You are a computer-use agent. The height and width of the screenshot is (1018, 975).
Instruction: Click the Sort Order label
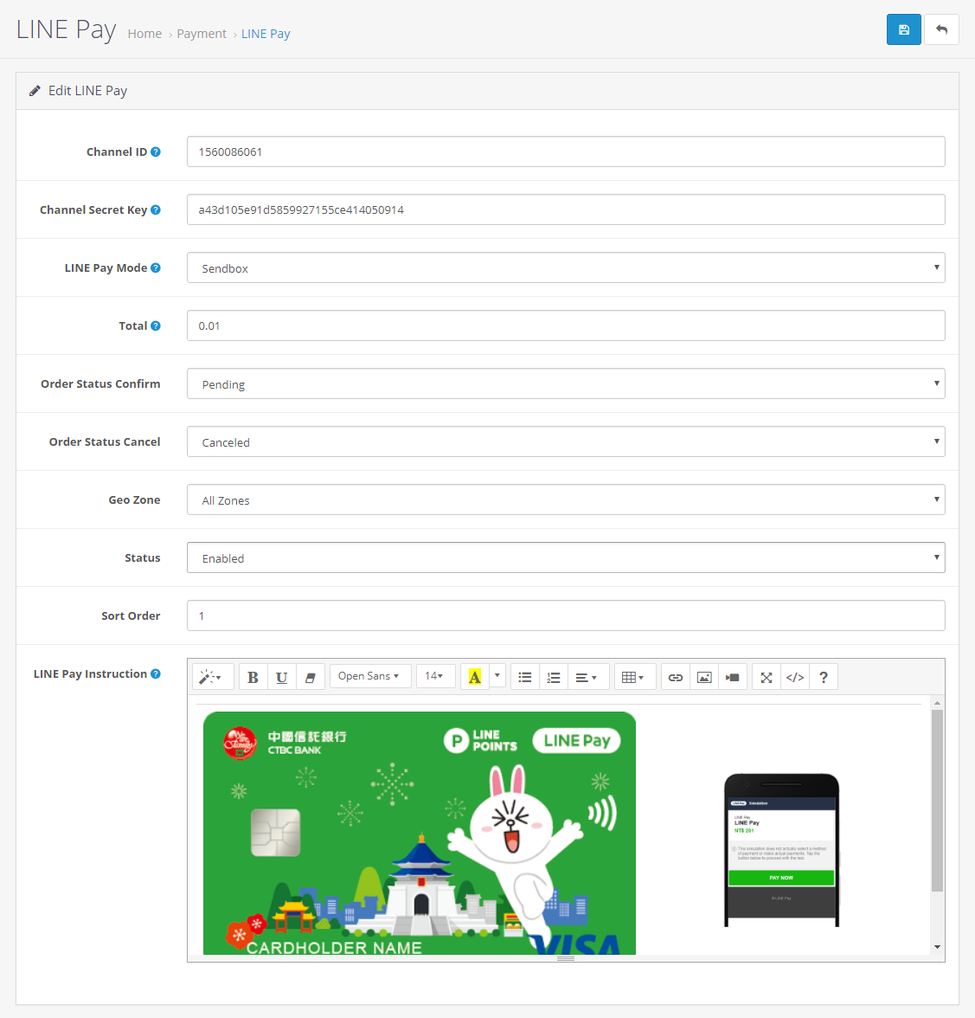[x=131, y=615]
